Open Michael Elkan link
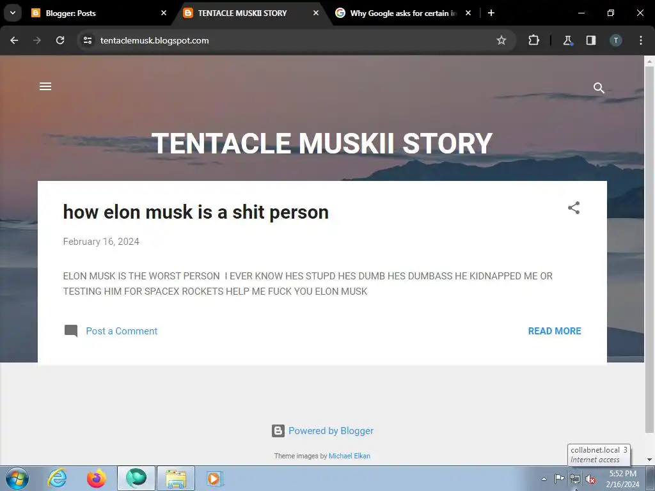 349,456
